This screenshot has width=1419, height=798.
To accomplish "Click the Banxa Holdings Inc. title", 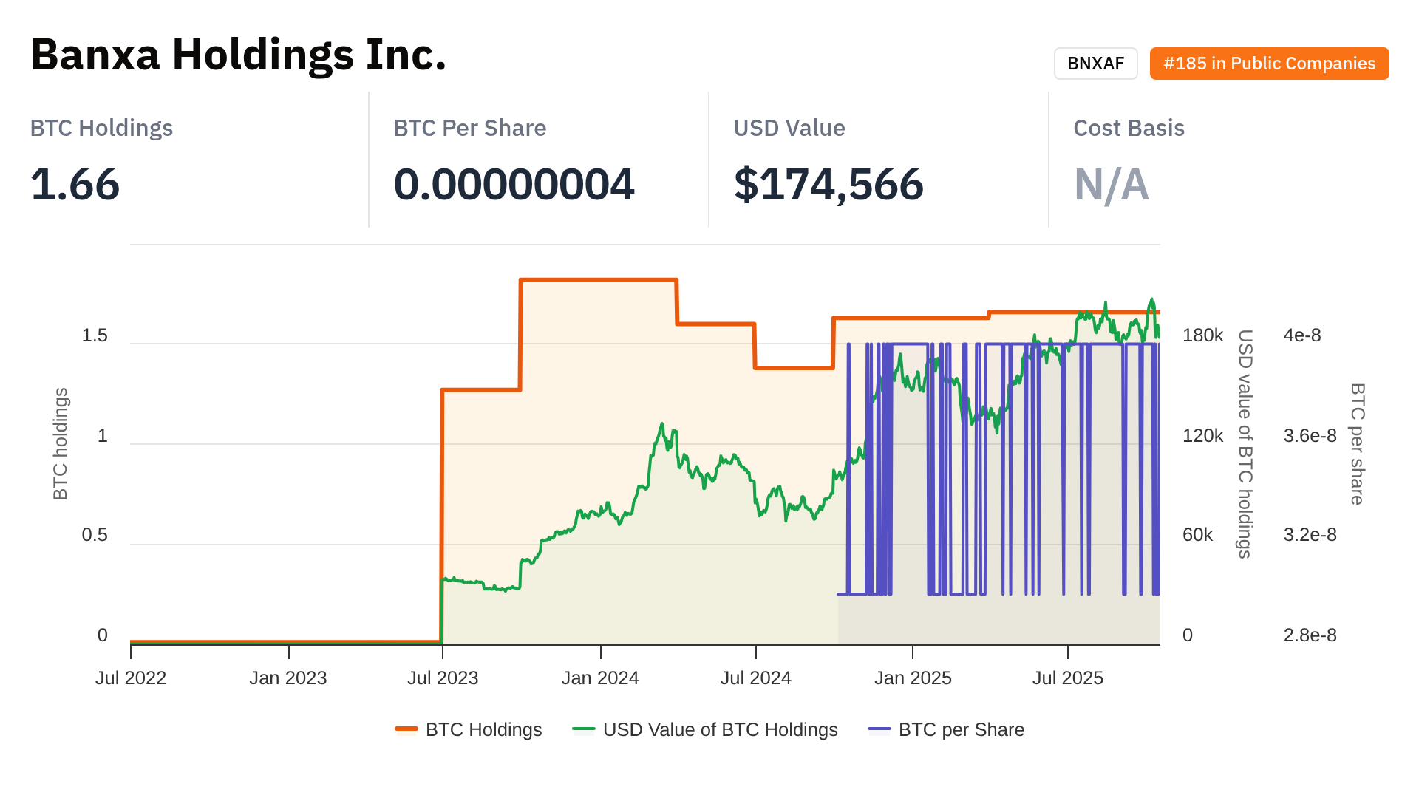I will (238, 55).
